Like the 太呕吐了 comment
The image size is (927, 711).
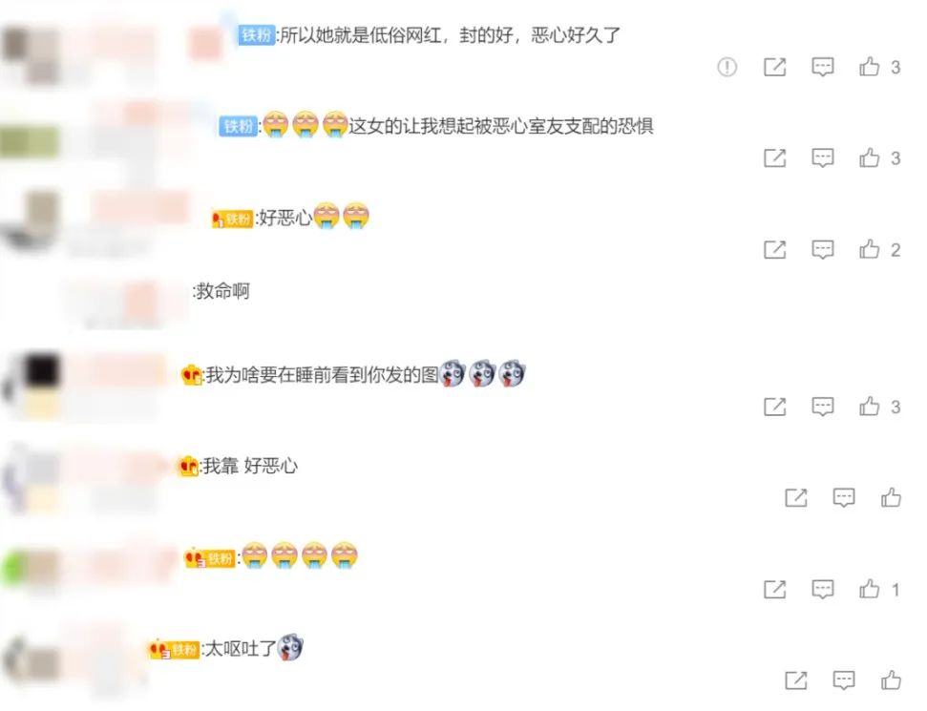point(891,680)
